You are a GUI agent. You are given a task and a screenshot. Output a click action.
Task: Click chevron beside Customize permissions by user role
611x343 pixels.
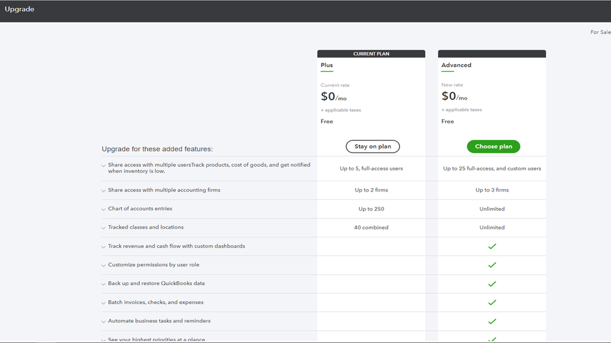pos(103,265)
